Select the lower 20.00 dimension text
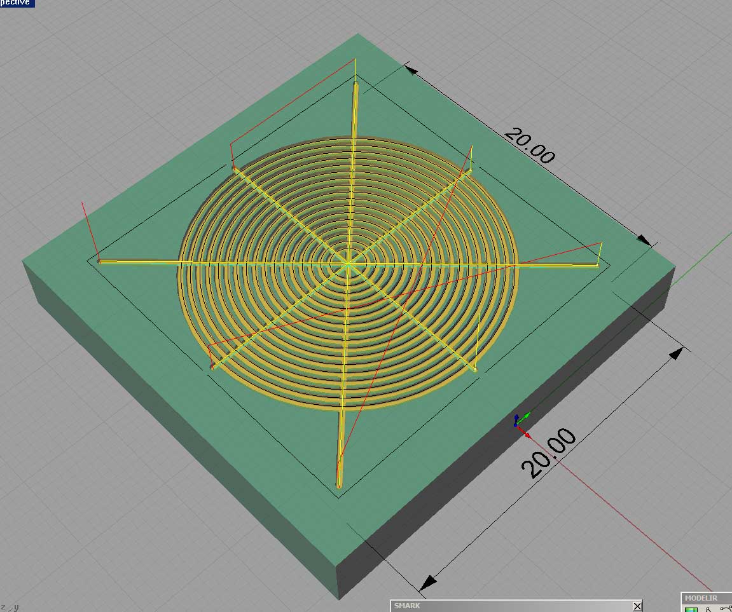 click(x=549, y=452)
